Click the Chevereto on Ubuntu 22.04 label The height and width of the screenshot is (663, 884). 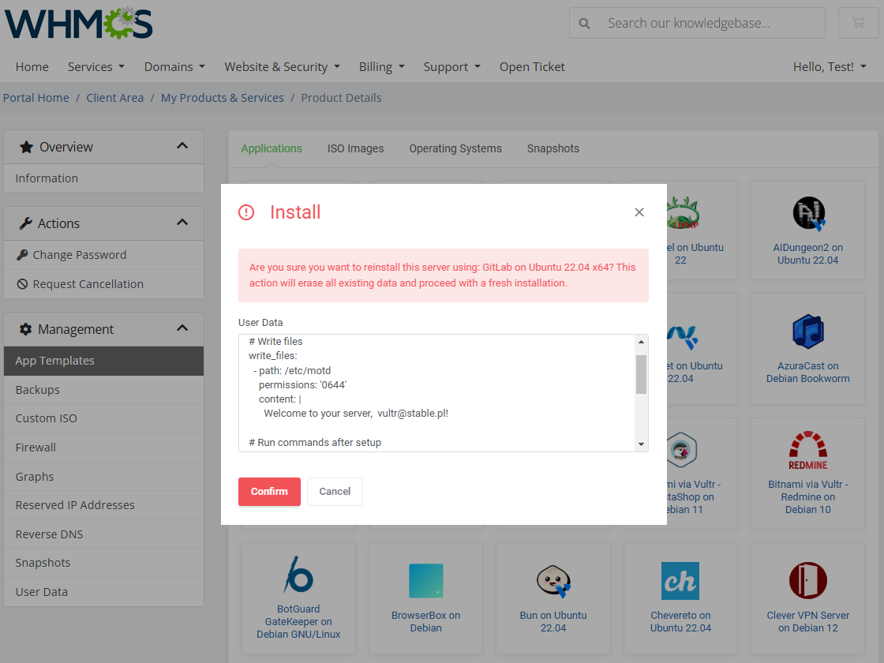680,622
